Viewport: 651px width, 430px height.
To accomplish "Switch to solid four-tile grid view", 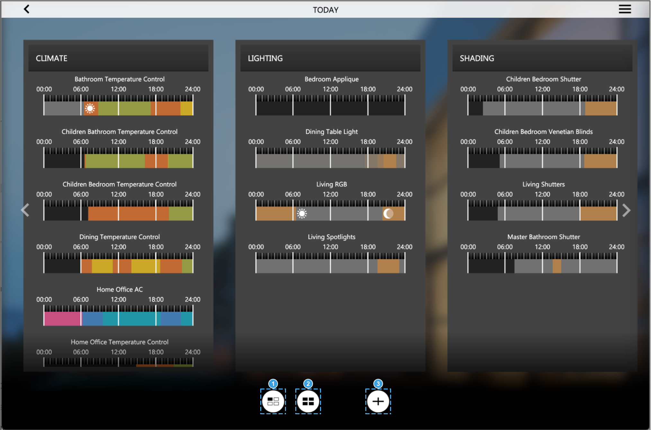I will click(x=308, y=401).
